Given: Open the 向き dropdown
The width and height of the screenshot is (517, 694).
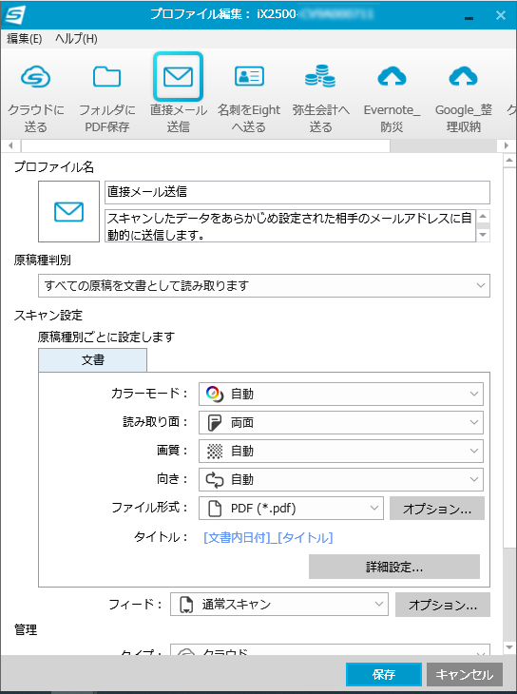Looking at the screenshot, I should (x=341, y=480).
